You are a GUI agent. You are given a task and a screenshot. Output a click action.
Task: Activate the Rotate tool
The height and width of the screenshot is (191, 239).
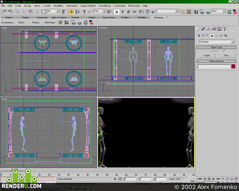[77, 12]
